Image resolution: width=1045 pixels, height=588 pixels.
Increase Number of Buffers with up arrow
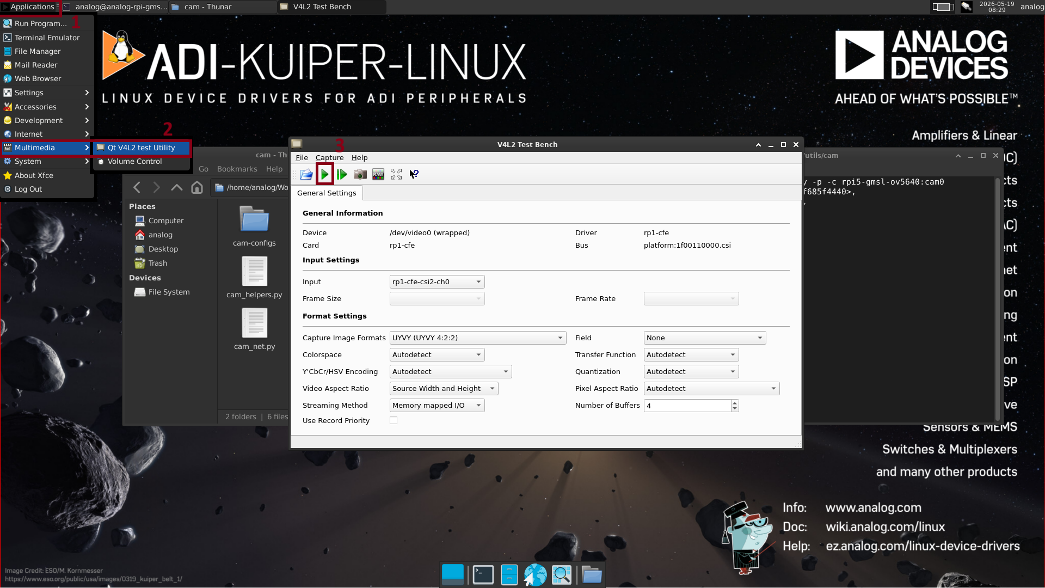(x=735, y=403)
